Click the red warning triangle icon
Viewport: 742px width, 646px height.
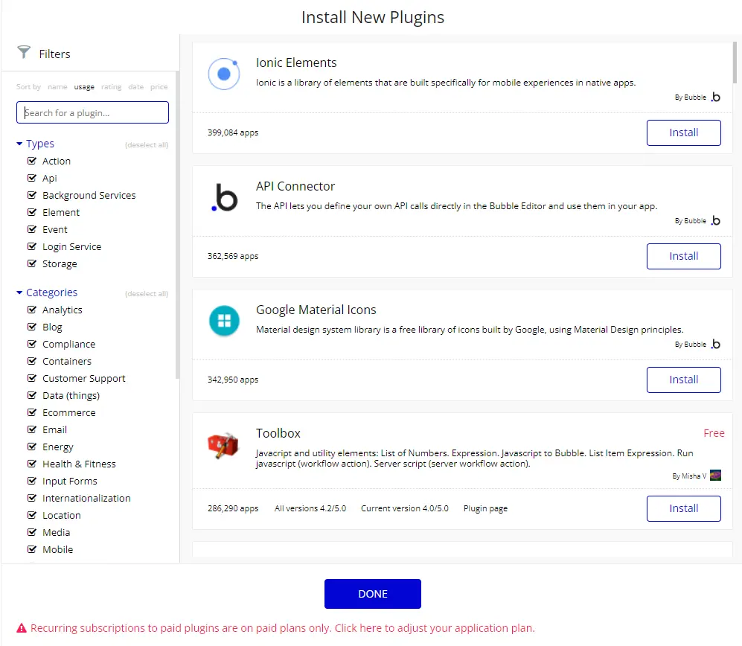click(x=22, y=628)
